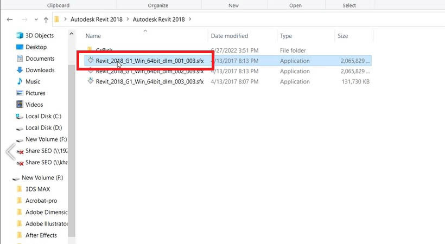Click the Acrobat-pro folder icon

[x=20, y=201]
